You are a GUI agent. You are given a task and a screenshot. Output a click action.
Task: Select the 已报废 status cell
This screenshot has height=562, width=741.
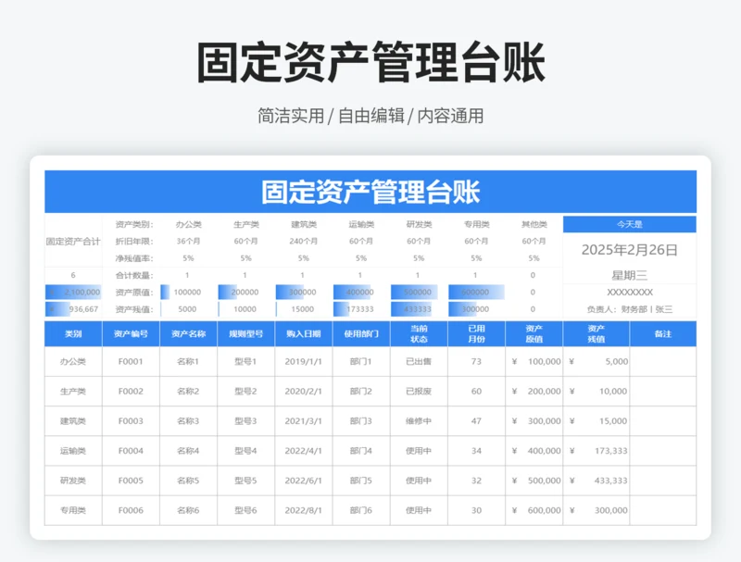419,392
